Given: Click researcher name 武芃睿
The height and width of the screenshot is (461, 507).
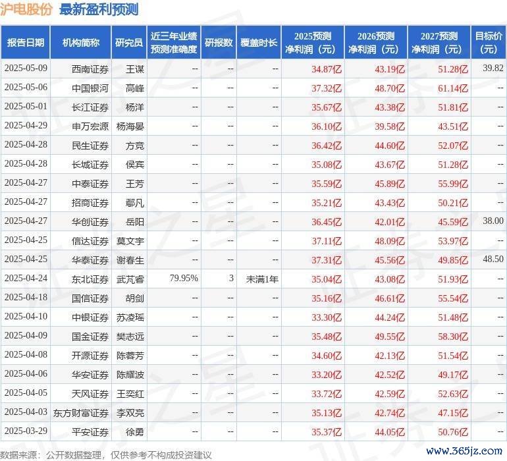Looking at the screenshot, I should (130, 279).
